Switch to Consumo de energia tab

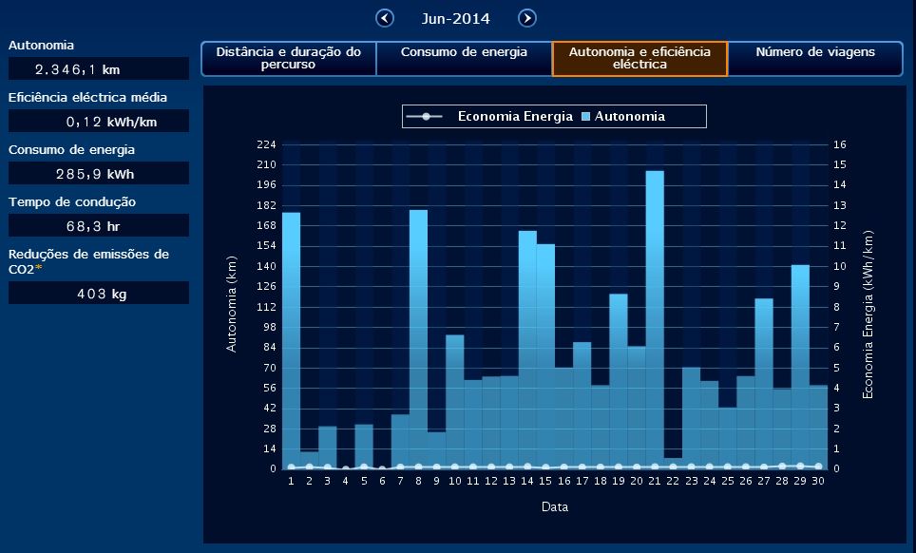coord(464,59)
